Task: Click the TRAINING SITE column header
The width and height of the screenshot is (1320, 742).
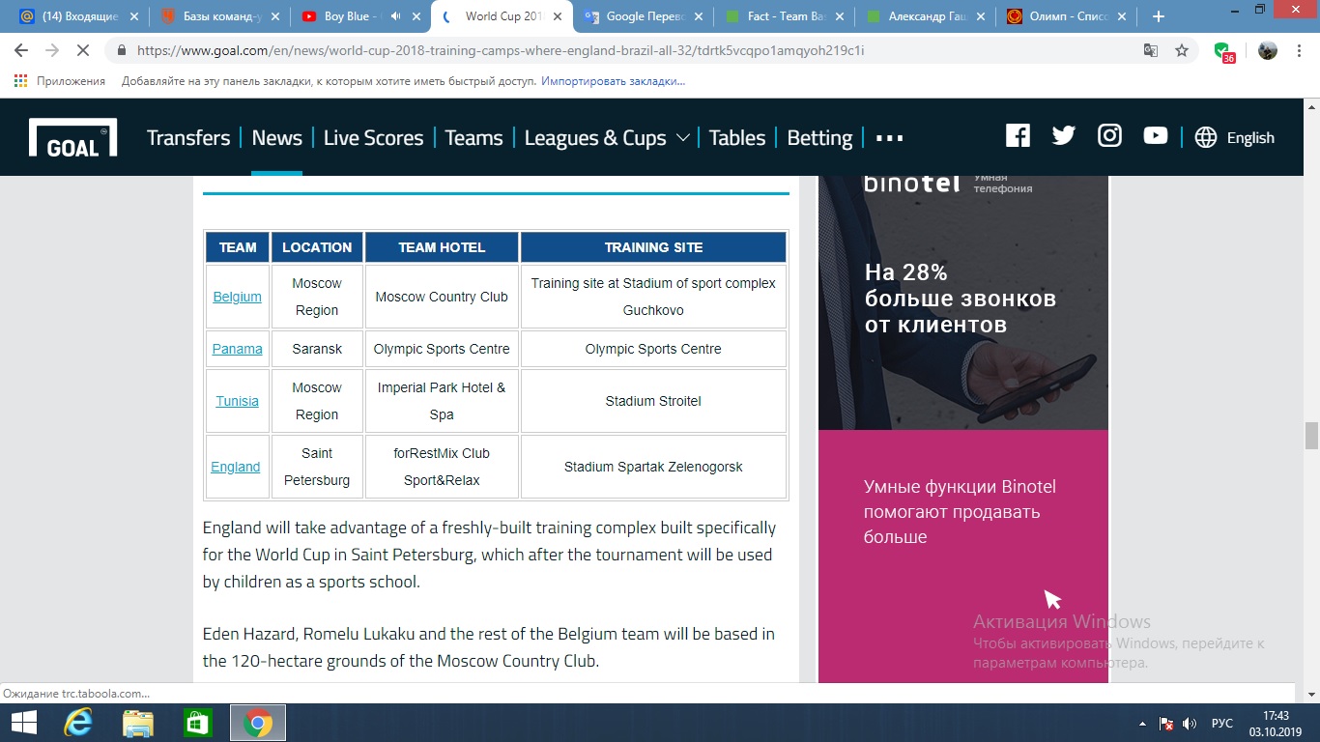Action: coord(653,247)
